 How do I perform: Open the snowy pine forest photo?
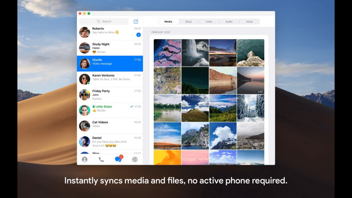pyautogui.click(x=250, y=108)
